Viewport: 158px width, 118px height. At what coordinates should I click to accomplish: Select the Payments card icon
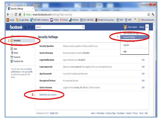(12, 57)
